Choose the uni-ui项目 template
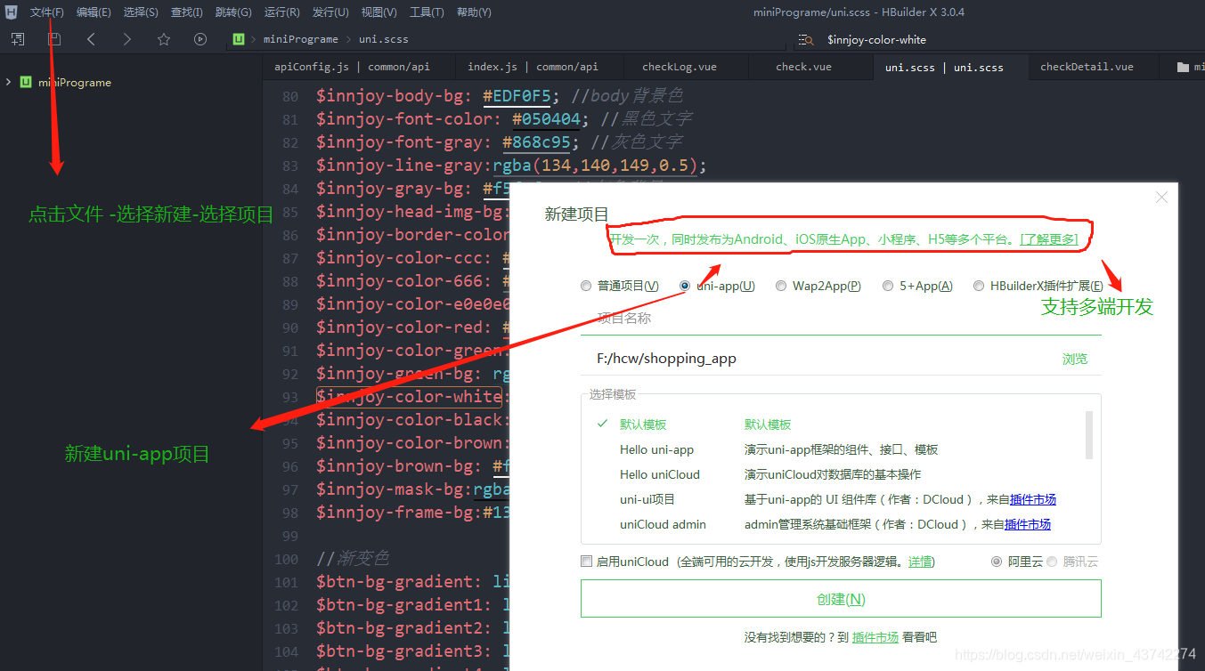1205x671 pixels. pos(647,499)
